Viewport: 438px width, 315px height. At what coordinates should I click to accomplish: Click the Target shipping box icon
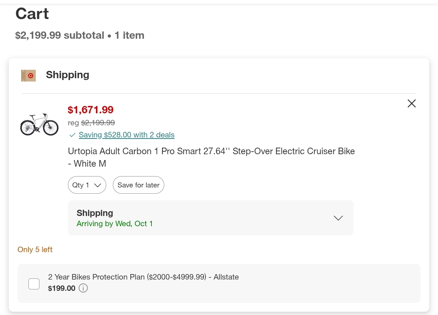click(28, 75)
